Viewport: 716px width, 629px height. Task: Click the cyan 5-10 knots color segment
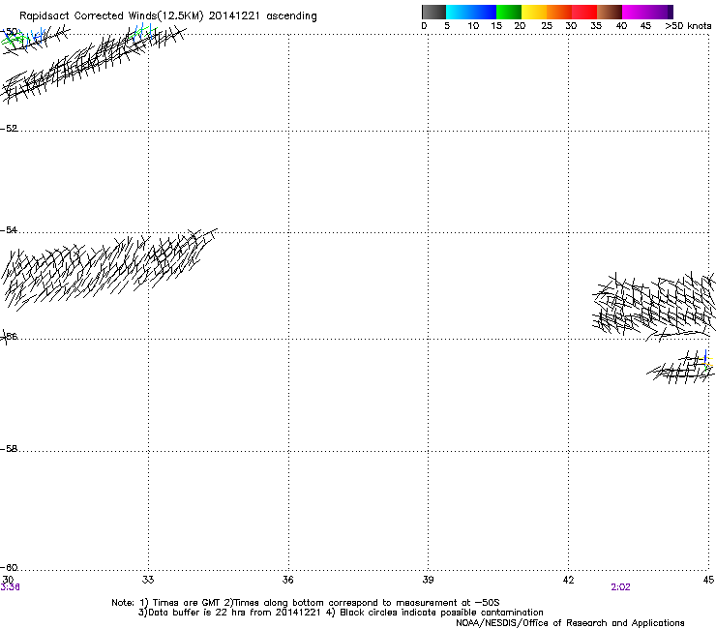459,12
